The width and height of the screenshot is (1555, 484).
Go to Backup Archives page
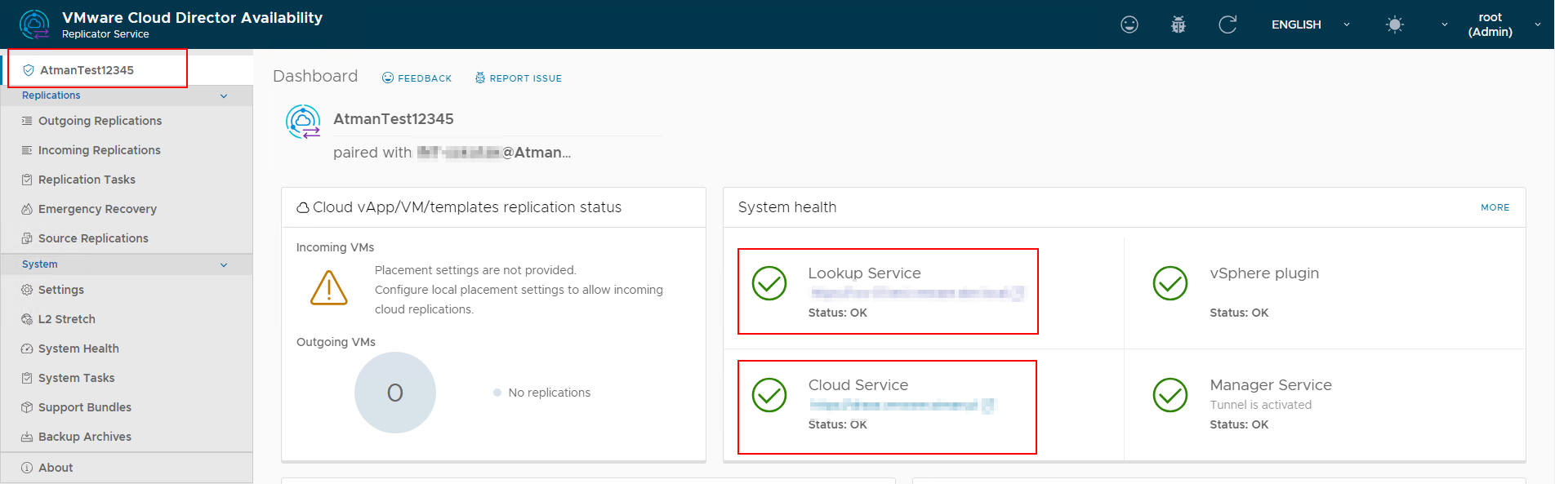(84, 437)
